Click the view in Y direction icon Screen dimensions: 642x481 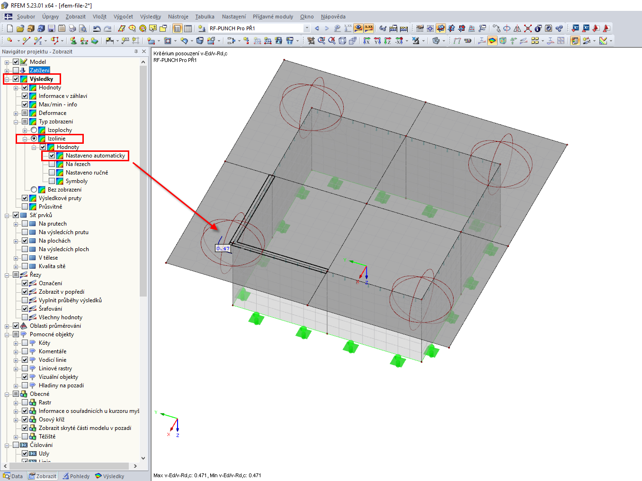point(377,41)
